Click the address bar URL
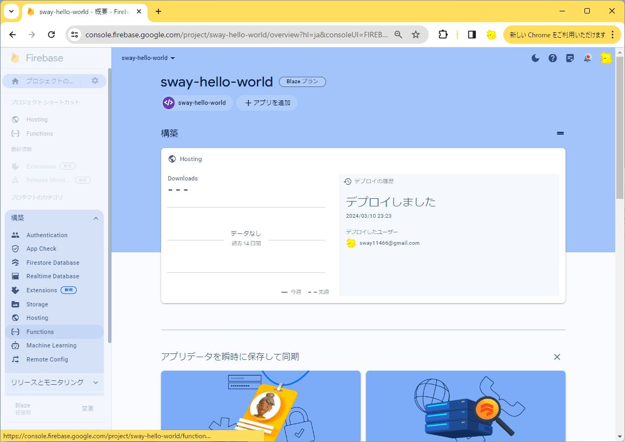This screenshot has height=442, width=625. click(236, 35)
